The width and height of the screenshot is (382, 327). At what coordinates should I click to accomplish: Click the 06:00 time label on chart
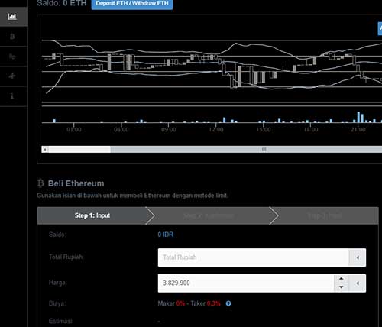click(x=121, y=130)
